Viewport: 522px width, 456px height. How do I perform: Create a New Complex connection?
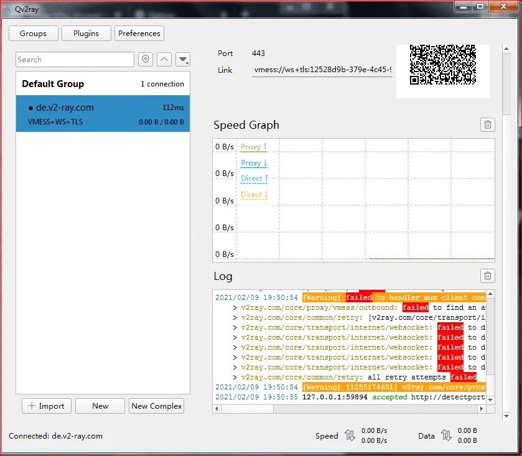pyautogui.click(x=156, y=406)
